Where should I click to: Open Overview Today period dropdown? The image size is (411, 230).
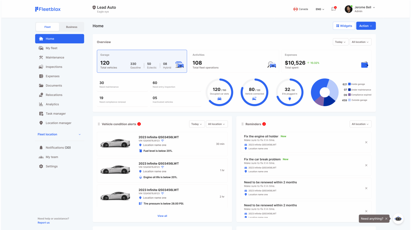[340, 42]
